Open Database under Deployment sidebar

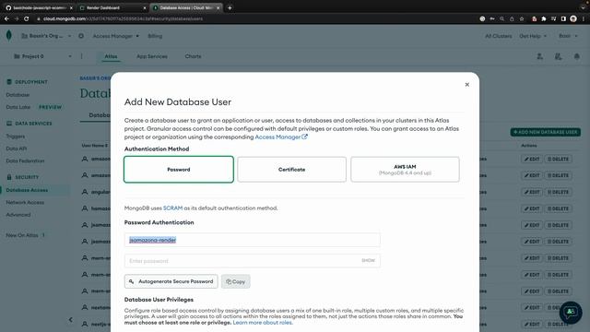point(18,95)
